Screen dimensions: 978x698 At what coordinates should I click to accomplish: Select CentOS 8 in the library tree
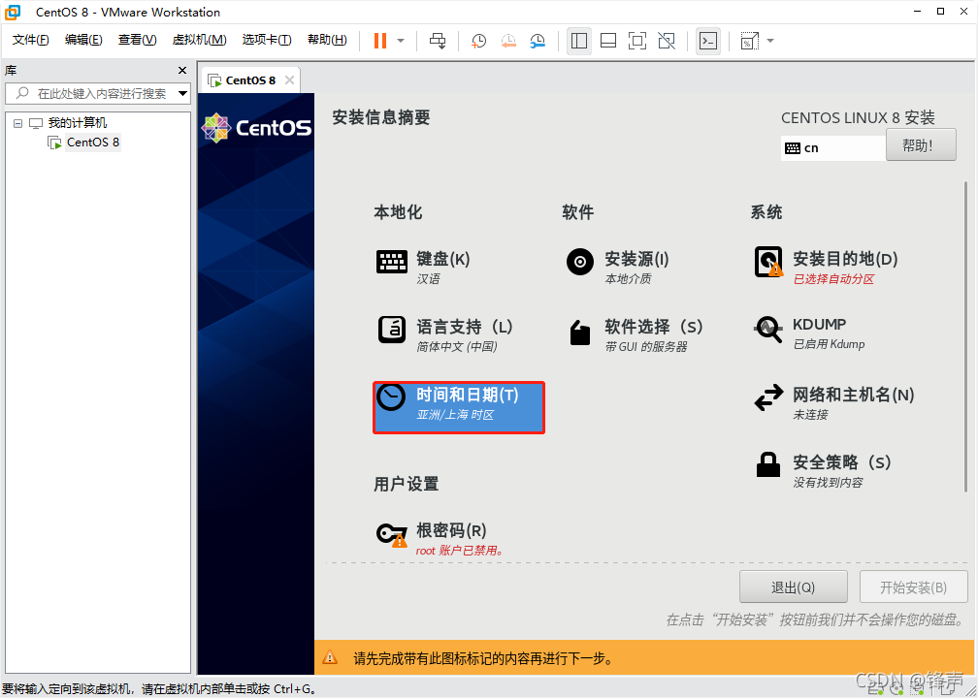tap(93, 143)
